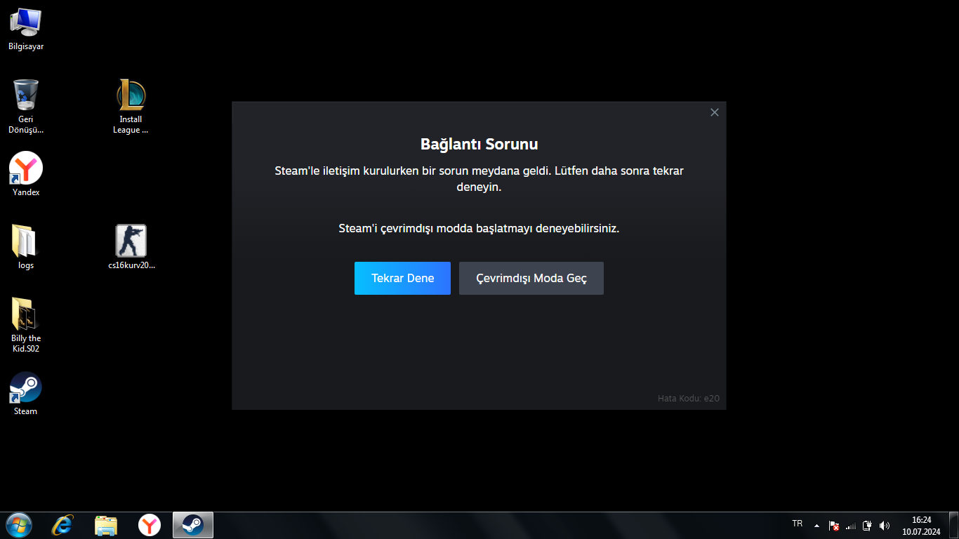Click the Hata Kodu: e20 text
The image size is (959, 539).
(x=689, y=399)
